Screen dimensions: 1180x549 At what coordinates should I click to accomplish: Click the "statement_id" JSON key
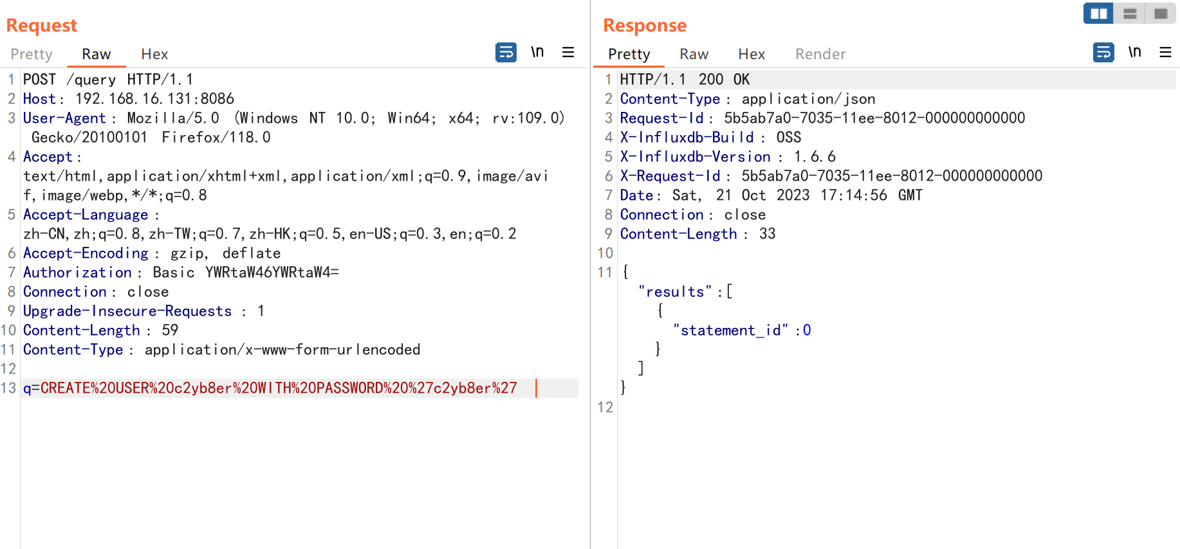click(730, 330)
